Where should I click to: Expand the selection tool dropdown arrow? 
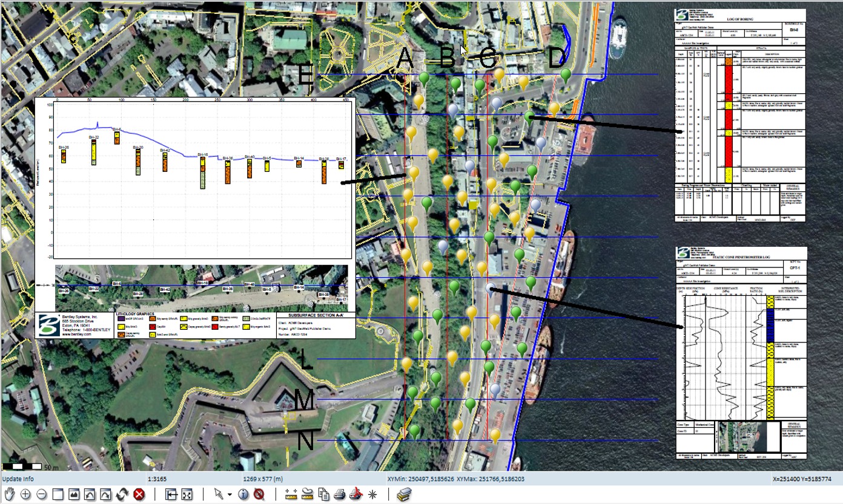click(x=230, y=495)
